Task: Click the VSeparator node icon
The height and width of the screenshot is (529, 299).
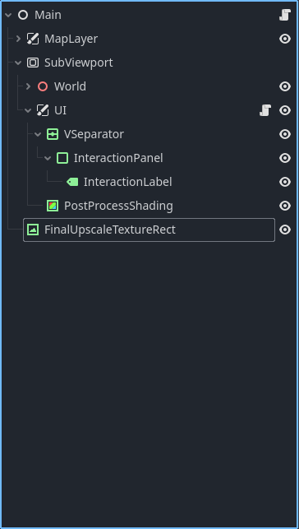Action: coord(53,134)
